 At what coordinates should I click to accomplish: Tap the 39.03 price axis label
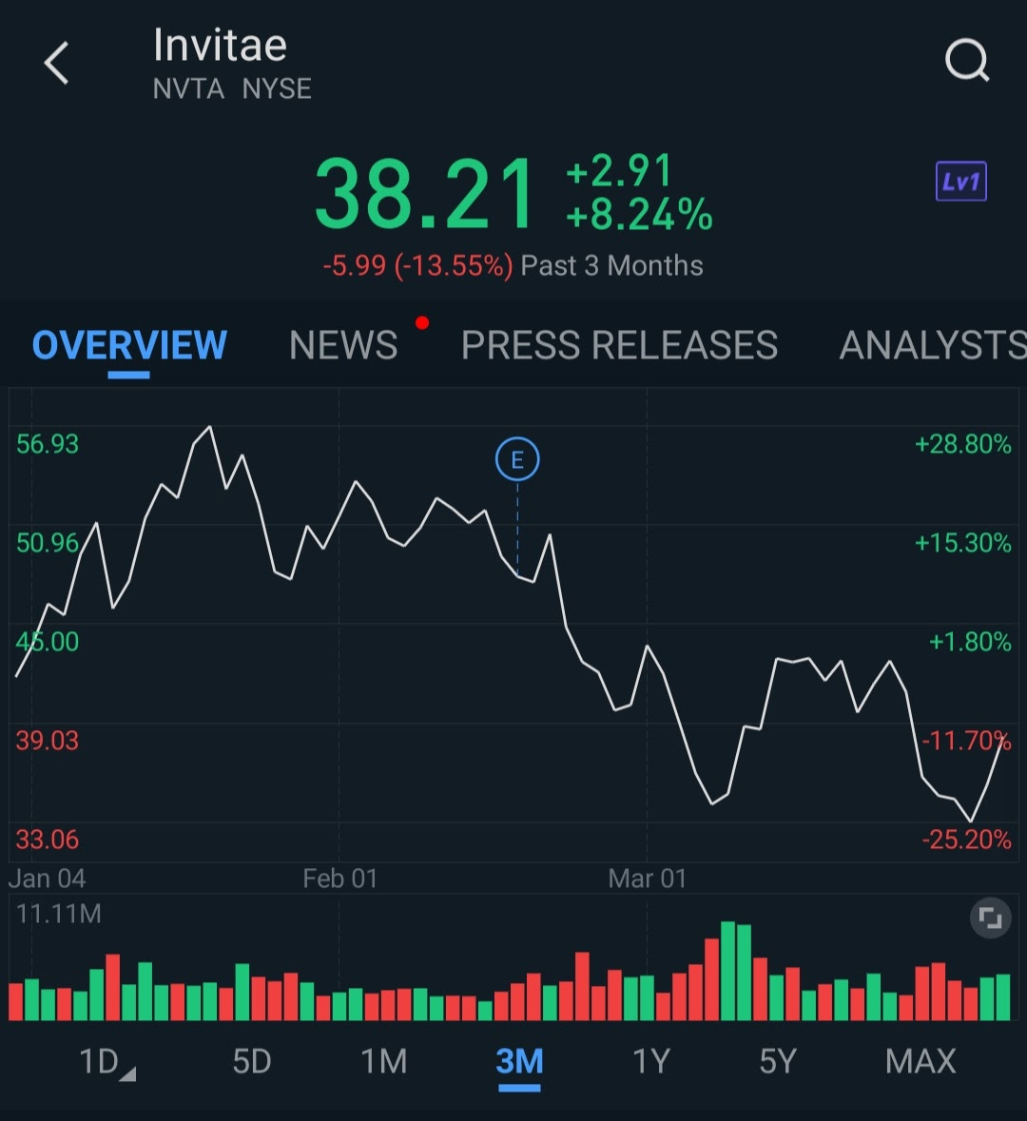point(48,741)
